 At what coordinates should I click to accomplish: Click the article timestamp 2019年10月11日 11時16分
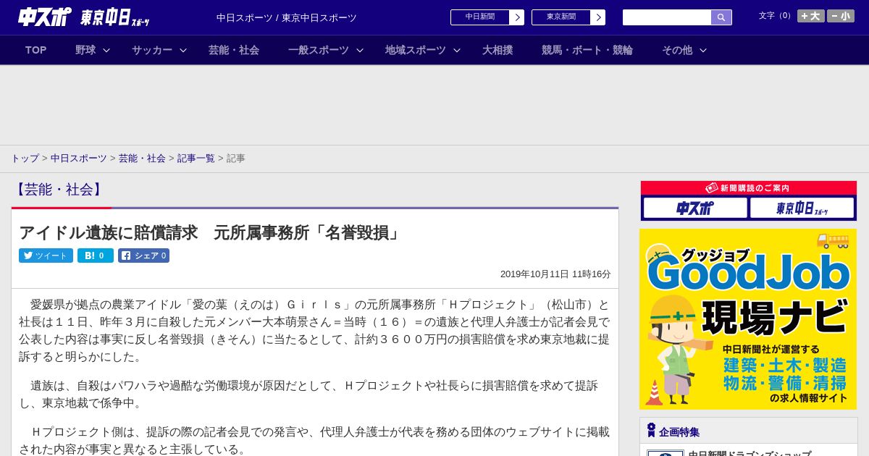[555, 274]
